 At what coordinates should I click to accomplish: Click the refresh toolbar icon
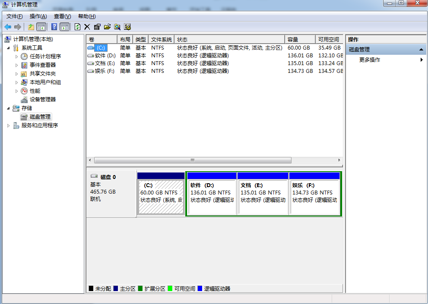click(x=77, y=27)
